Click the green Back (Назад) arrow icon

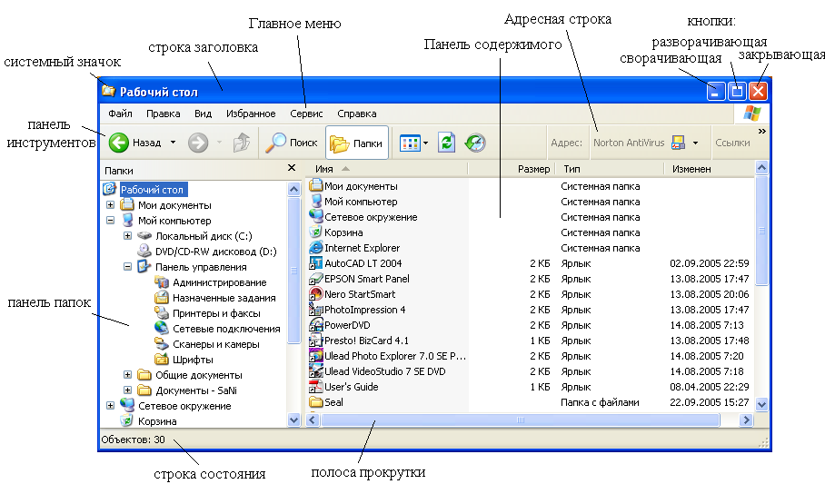click(x=118, y=143)
